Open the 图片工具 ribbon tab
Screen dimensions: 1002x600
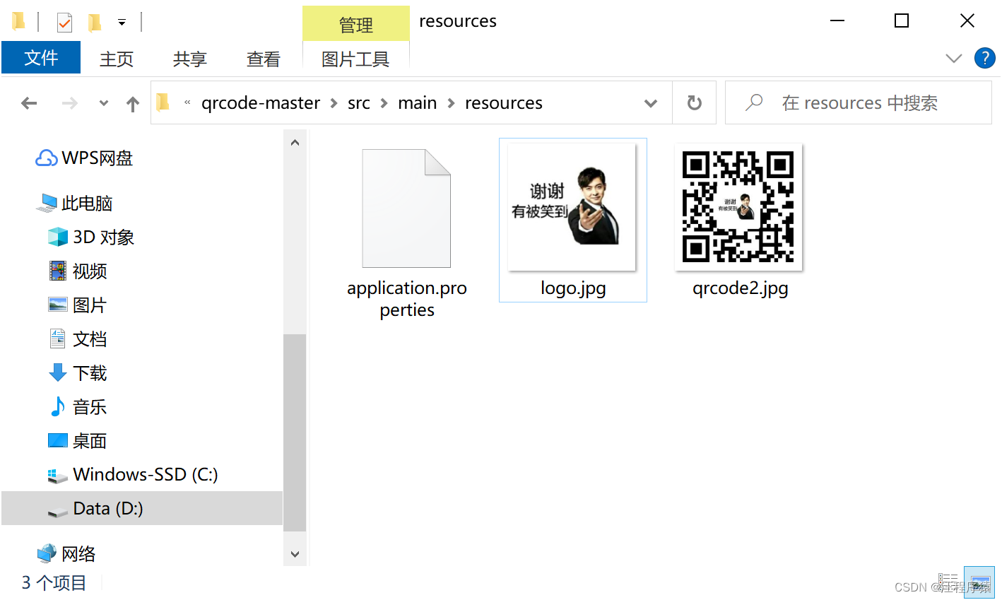pos(355,59)
